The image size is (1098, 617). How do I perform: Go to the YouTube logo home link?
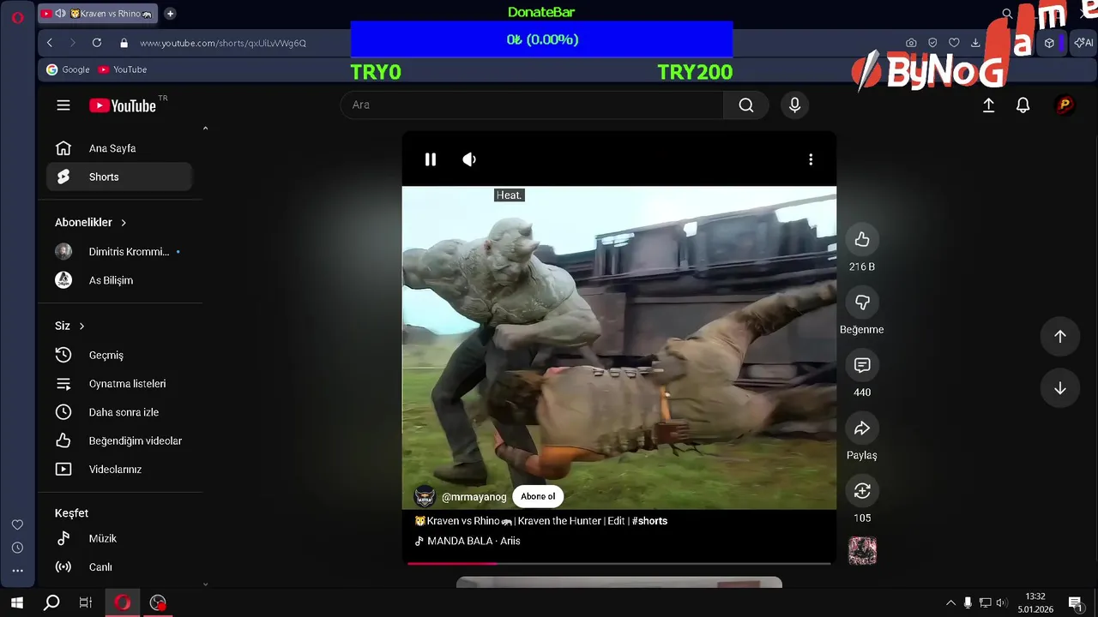click(123, 105)
